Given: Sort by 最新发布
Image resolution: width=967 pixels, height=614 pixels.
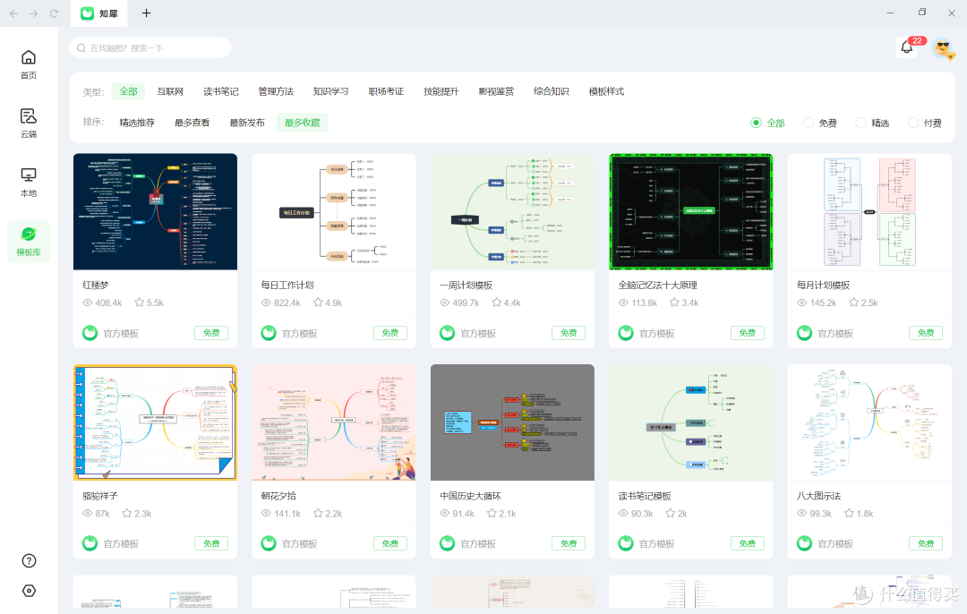Looking at the screenshot, I should pyautogui.click(x=247, y=123).
